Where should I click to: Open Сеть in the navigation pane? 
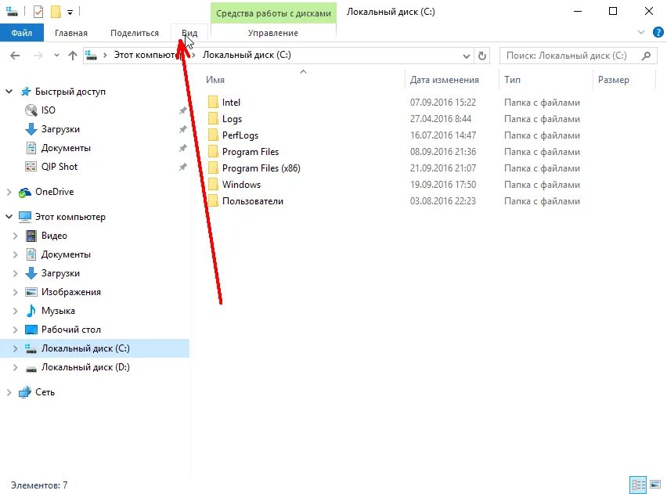[45, 392]
